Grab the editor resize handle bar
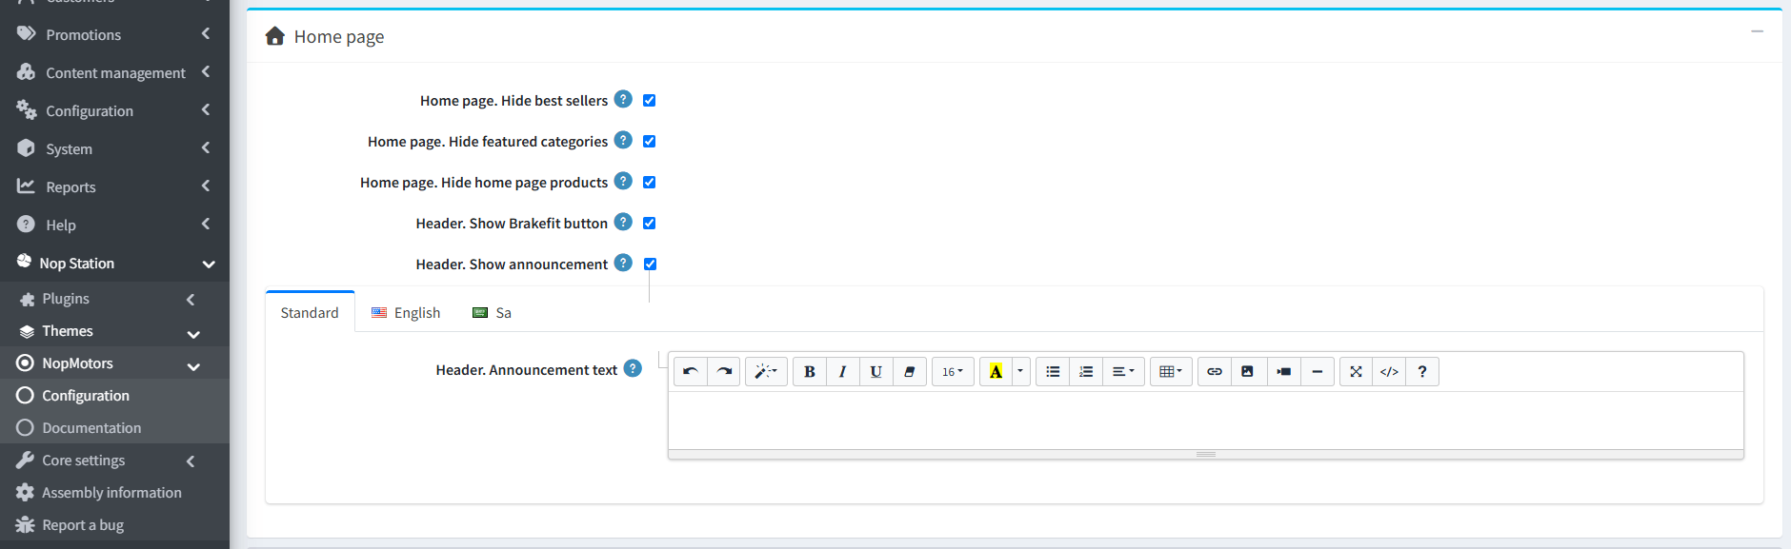 pos(1205,454)
